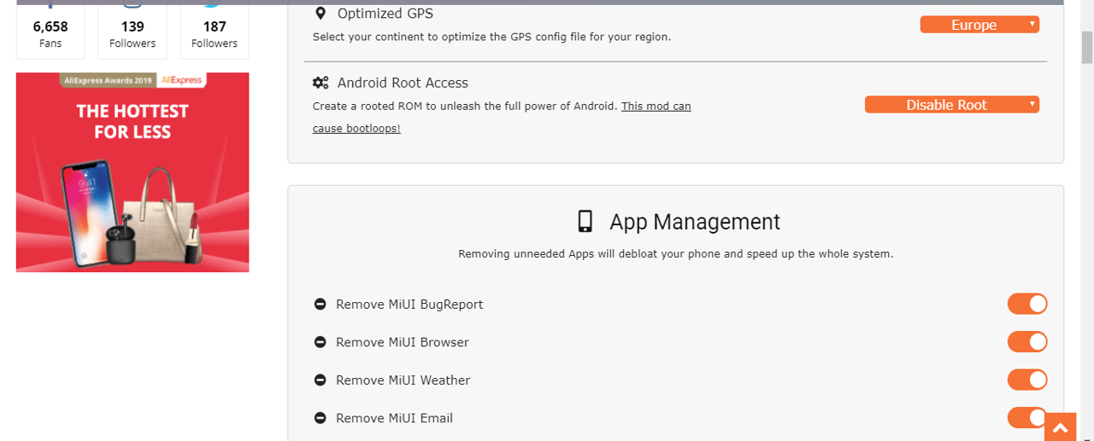Click the GPS pin icon beside Optimized GPS
The width and height of the screenshot is (1094, 441).
click(321, 14)
